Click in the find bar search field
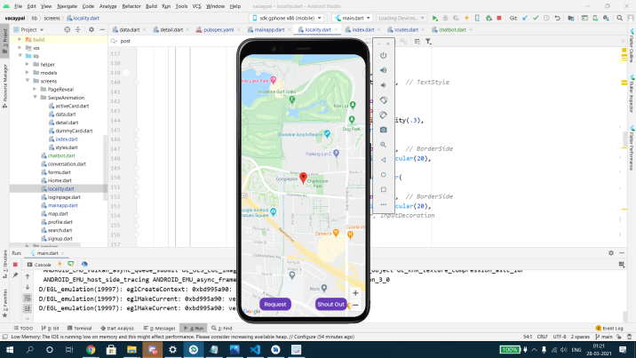Screen dimensions: 636x358 coord(174,41)
